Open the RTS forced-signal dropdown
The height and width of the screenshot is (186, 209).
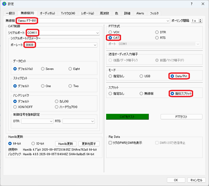(x=78, y=121)
